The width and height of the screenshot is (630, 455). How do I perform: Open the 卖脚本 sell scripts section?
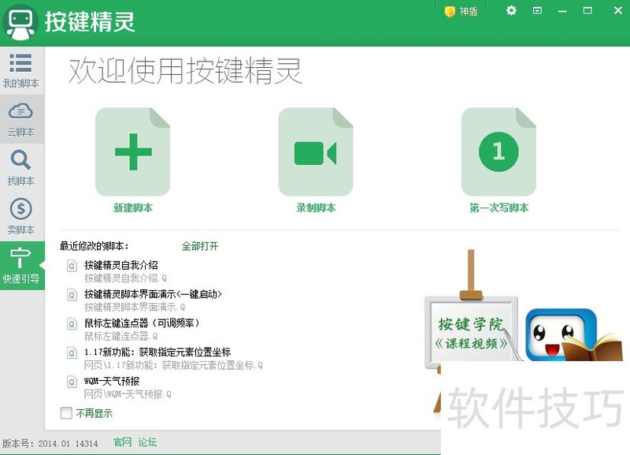point(21,217)
